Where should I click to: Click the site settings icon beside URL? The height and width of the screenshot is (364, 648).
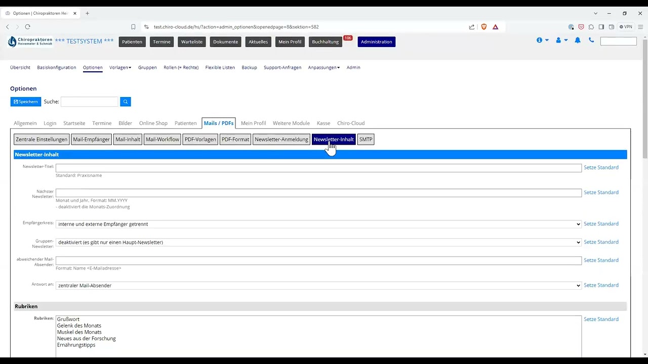coord(146,27)
